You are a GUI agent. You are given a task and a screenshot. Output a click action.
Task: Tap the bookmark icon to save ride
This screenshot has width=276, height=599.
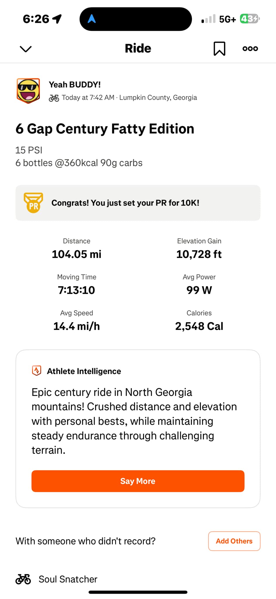click(x=219, y=49)
